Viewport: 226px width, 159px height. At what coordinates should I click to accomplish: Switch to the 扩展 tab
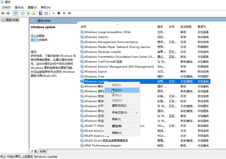pyautogui.click(x=34, y=151)
